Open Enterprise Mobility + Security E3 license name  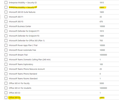tap(23, 2)
